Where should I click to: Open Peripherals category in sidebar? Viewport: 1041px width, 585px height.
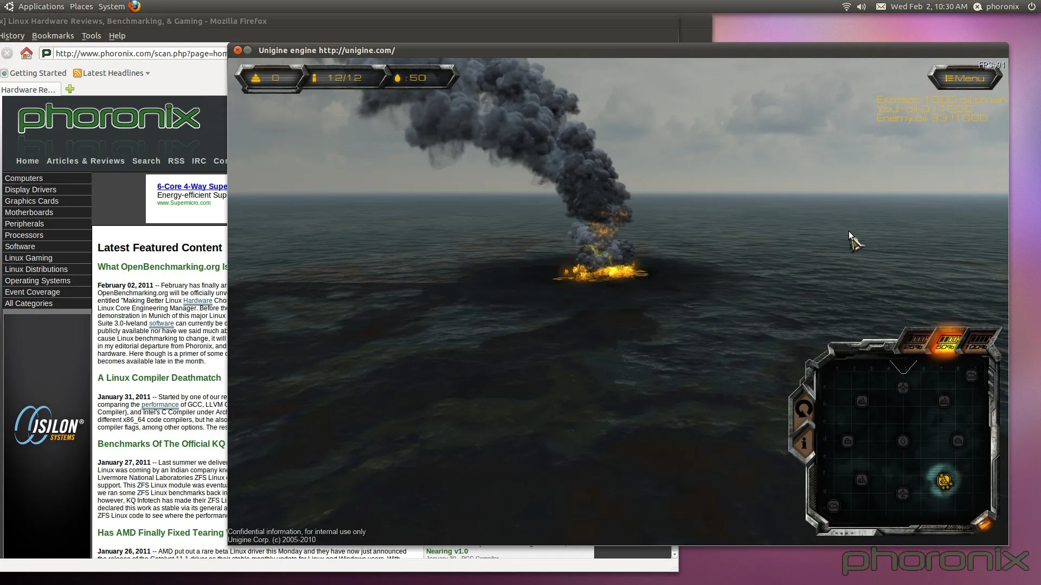click(47, 224)
